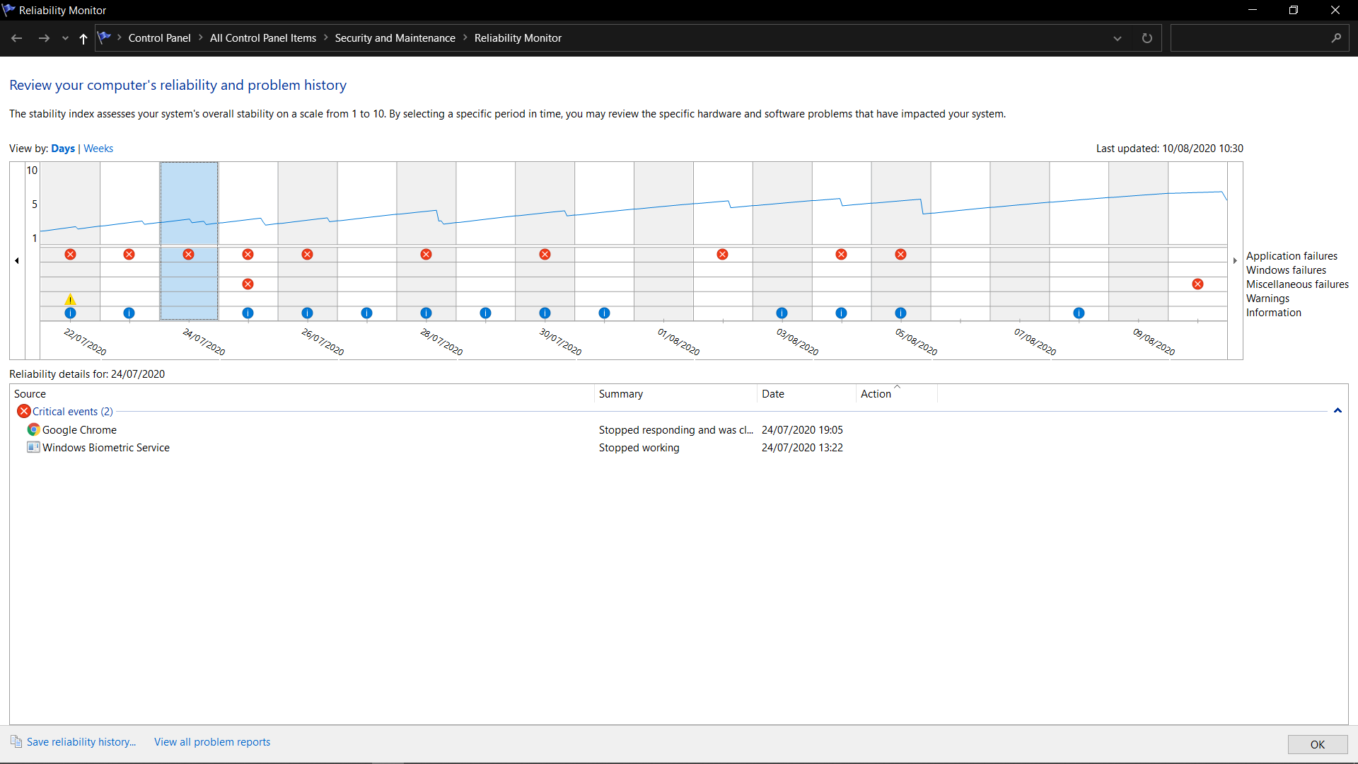The image size is (1358, 764).
Task: Click Save reliability history link
Action: 81,742
